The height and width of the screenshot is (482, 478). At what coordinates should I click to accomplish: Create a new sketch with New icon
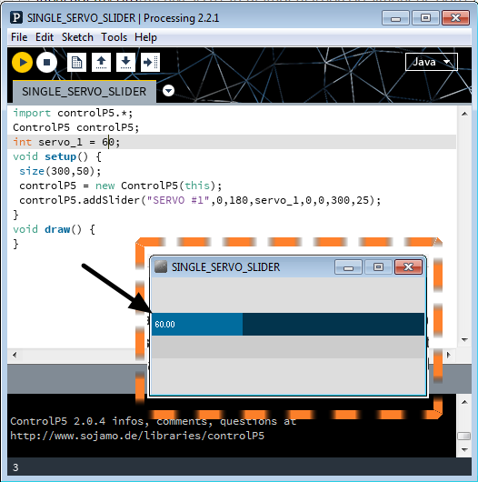[x=76, y=63]
